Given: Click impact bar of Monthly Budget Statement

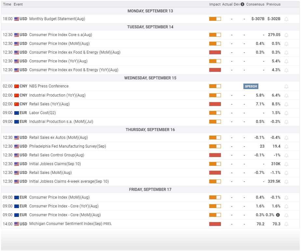Looking at the screenshot, I should [x=215, y=19].
